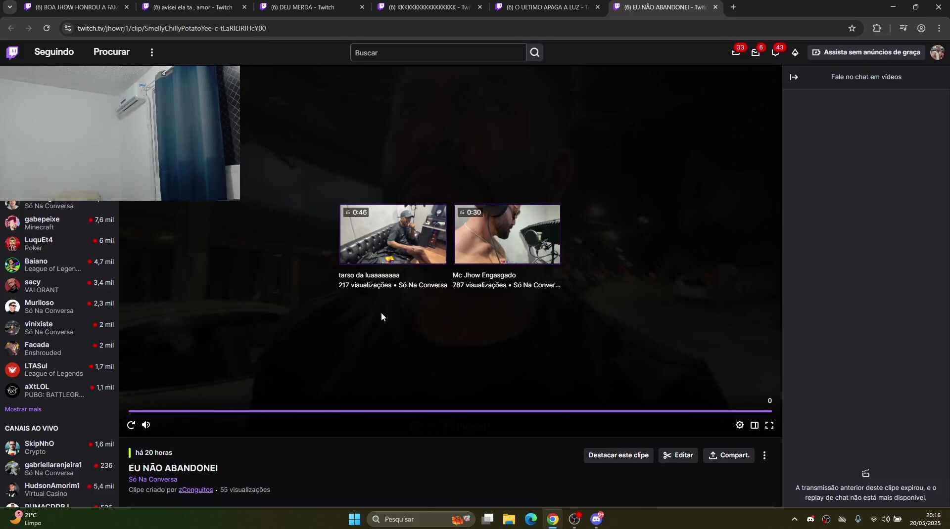Image resolution: width=950 pixels, height=529 pixels.
Task: Open Facada Enshrouded channel
Action: (x=59, y=349)
